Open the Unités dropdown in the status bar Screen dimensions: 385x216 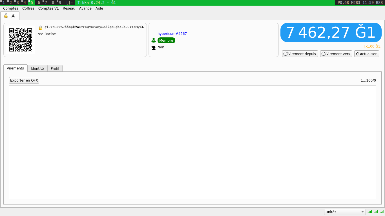click(344, 212)
